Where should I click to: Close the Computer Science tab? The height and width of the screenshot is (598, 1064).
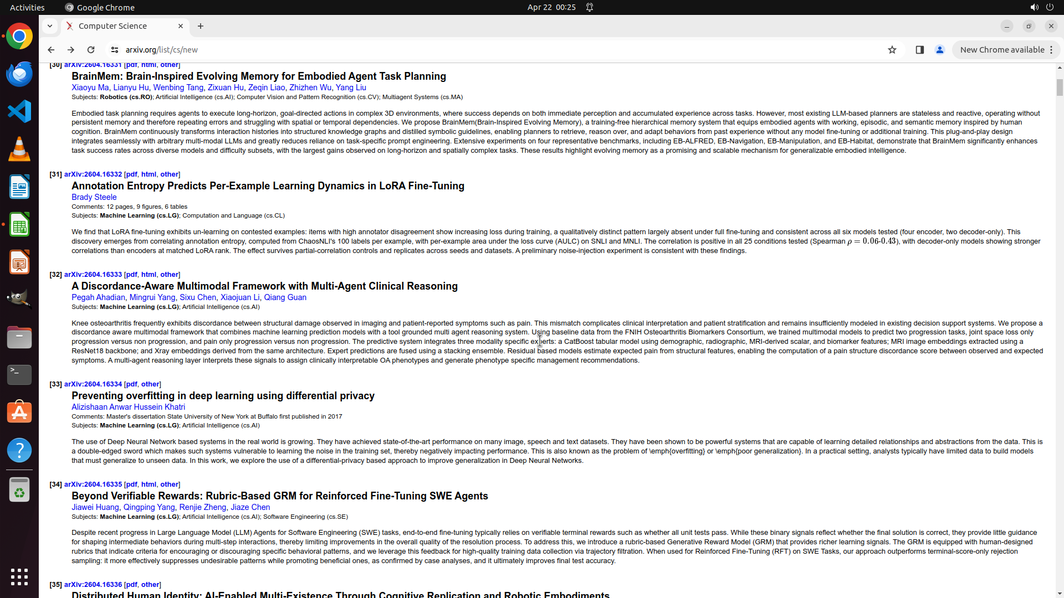[x=181, y=26]
